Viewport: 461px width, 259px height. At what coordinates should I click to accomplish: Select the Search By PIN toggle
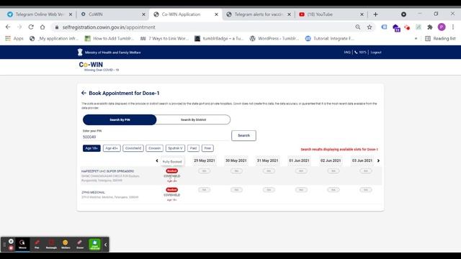pyautogui.click(x=120, y=120)
